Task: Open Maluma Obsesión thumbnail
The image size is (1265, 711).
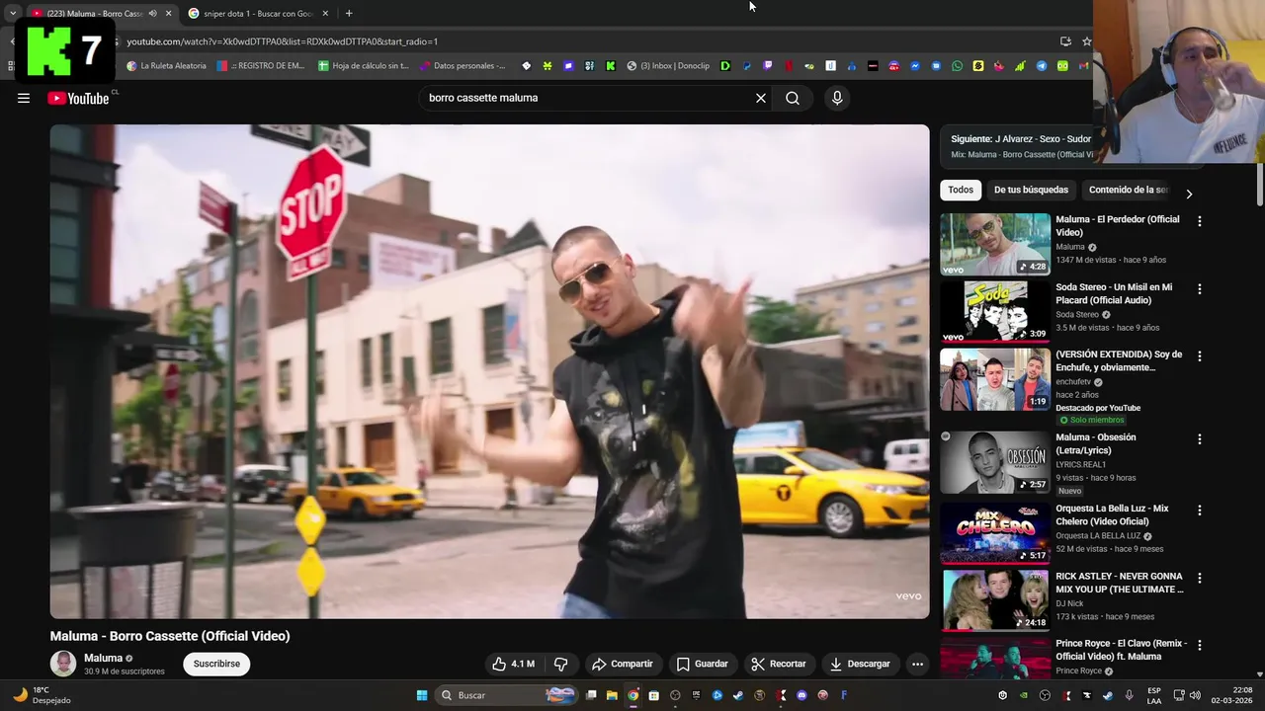Action: tap(995, 461)
